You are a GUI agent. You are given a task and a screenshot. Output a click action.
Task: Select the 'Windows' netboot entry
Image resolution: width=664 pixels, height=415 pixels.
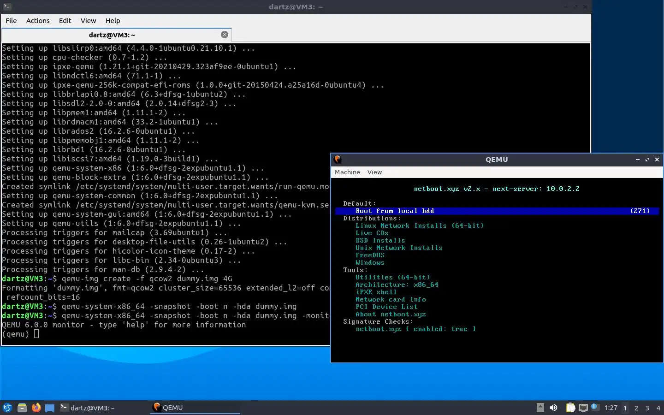pyautogui.click(x=370, y=262)
